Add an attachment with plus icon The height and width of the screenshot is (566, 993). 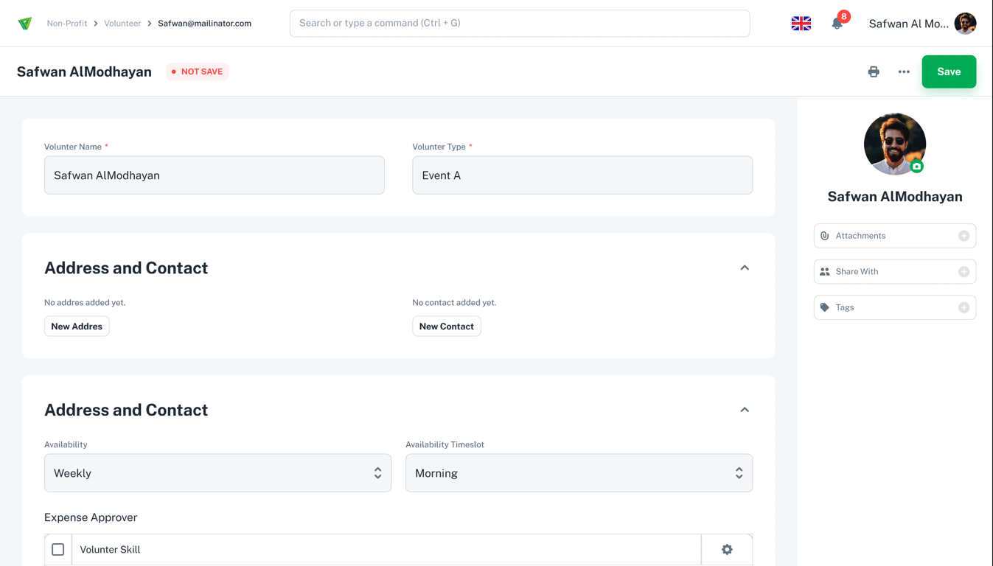[964, 236]
